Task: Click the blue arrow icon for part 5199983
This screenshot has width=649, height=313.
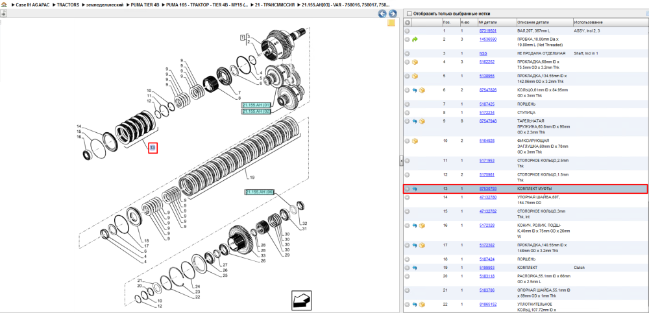Action: click(415, 268)
